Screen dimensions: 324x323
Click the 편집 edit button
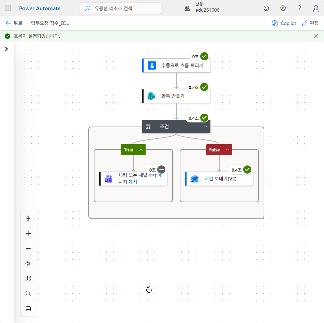tap(310, 23)
